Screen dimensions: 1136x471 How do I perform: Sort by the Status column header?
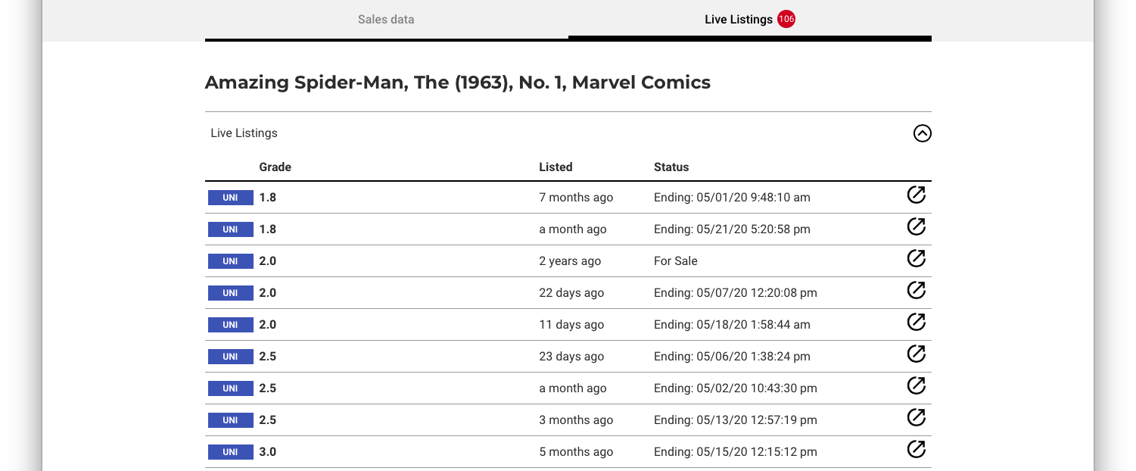coord(671,167)
